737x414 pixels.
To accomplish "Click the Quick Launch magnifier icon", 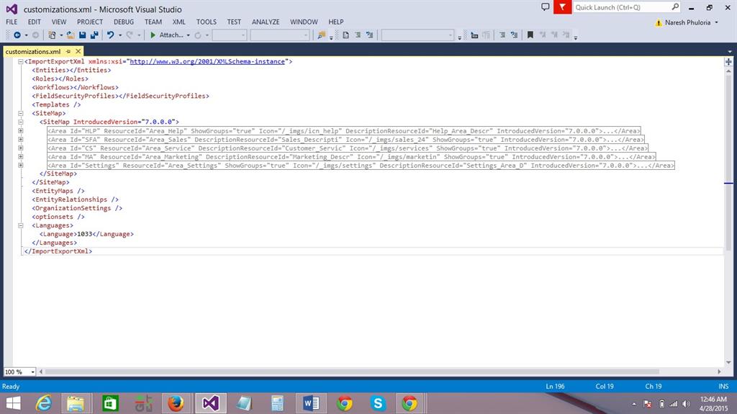I will point(675,7).
